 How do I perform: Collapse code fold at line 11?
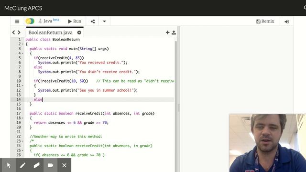22,86
